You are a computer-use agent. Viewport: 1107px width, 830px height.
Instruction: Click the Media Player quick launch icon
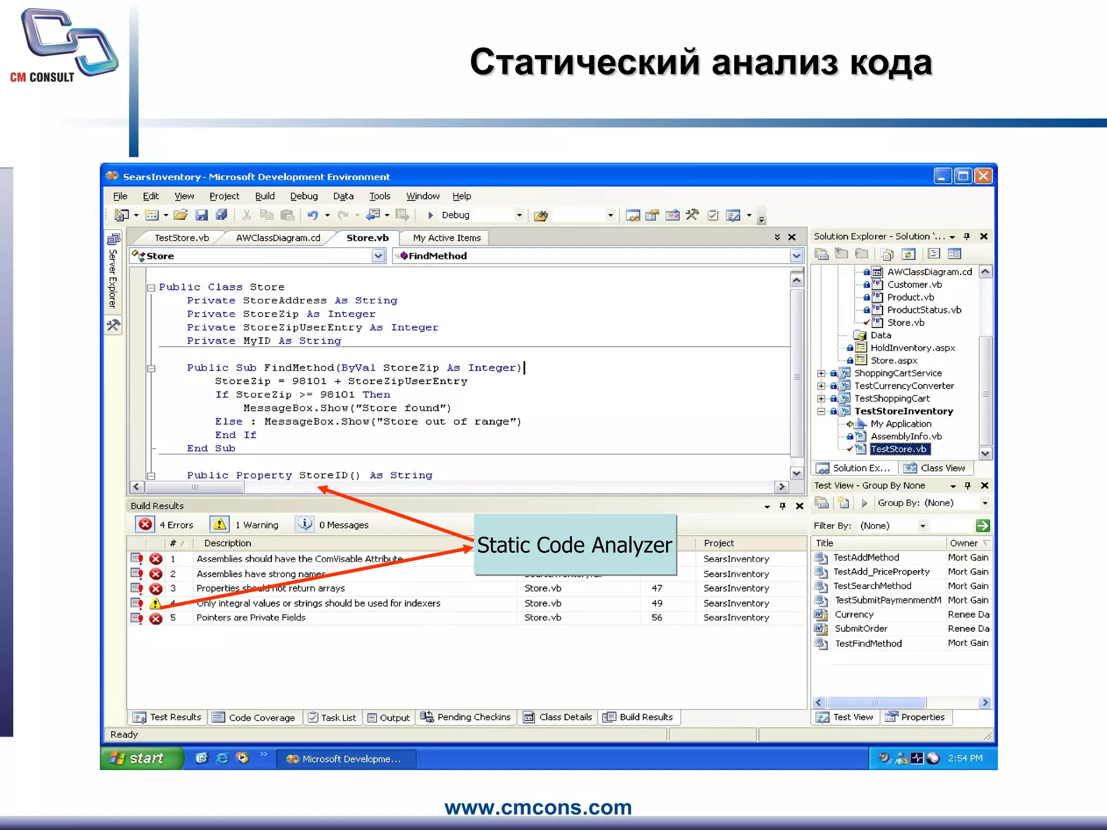(x=243, y=758)
